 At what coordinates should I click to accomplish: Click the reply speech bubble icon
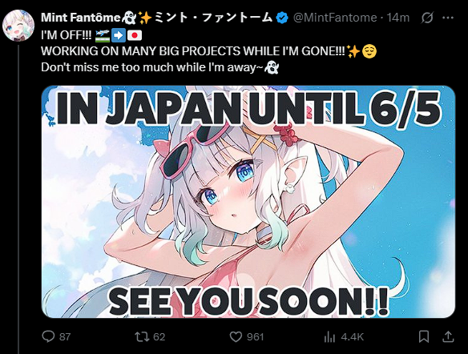click(x=48, y=336)
